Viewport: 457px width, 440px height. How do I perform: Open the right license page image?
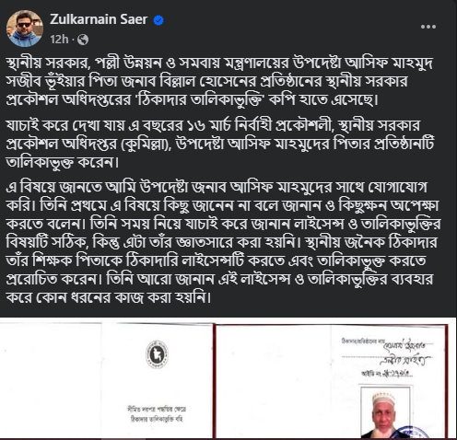332,381
